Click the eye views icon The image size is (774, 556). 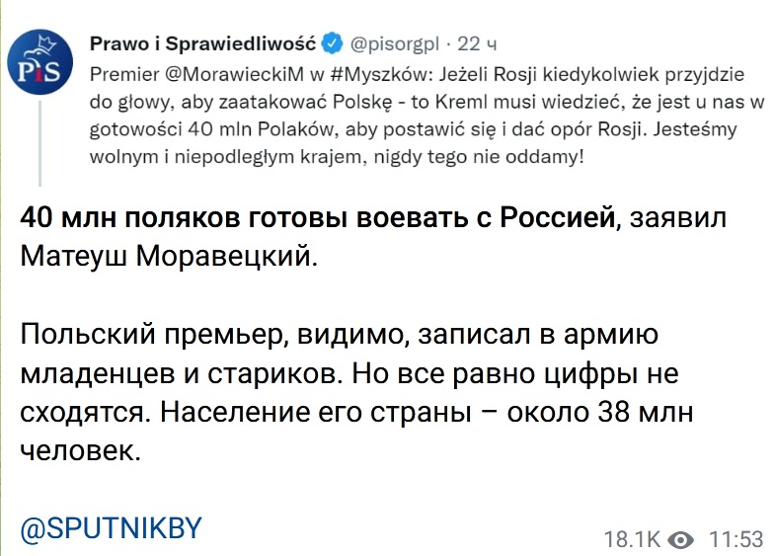(682, 539)
